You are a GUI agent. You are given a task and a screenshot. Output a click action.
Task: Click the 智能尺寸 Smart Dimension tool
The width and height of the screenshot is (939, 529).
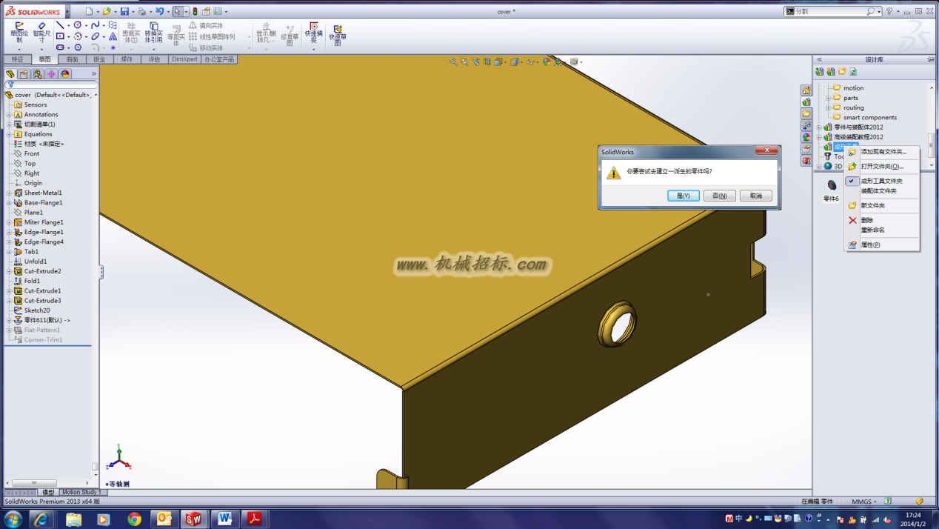point(41,32)
